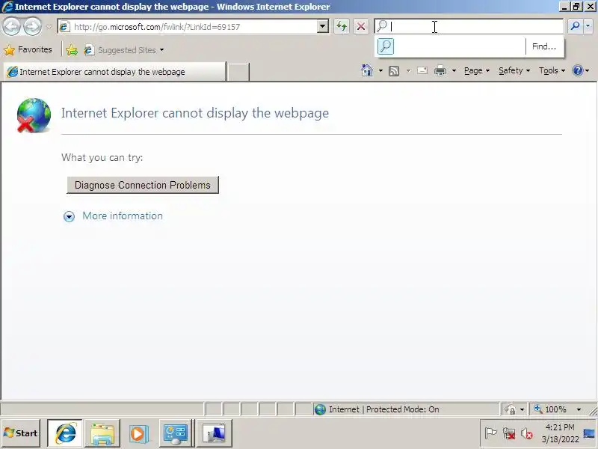598x449 pixels.
Task: Click the network computers taskbar icon
Action: click(x=214, y=433)
